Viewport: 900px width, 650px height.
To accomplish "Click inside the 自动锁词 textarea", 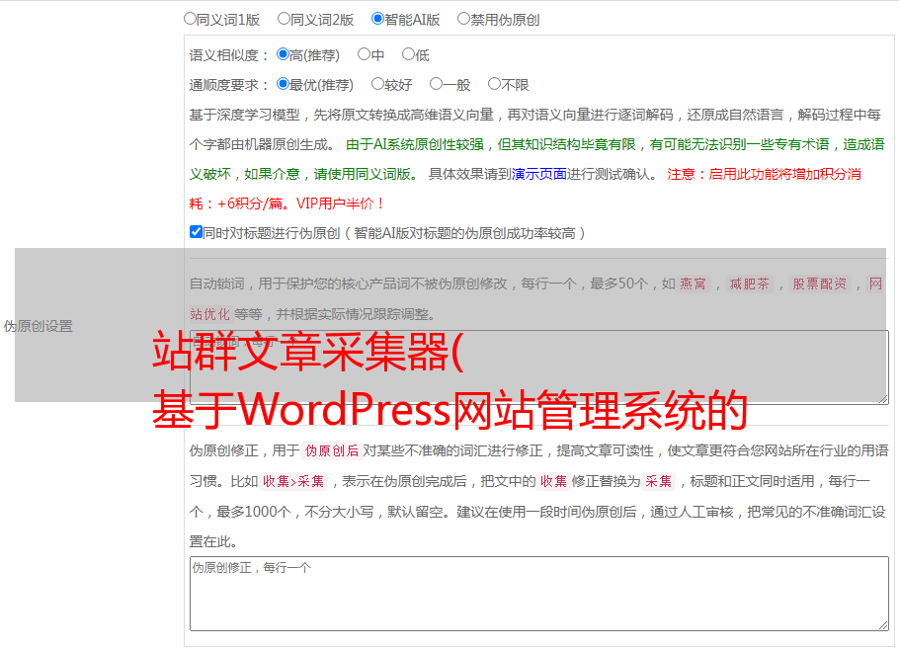I will point(539,367).
